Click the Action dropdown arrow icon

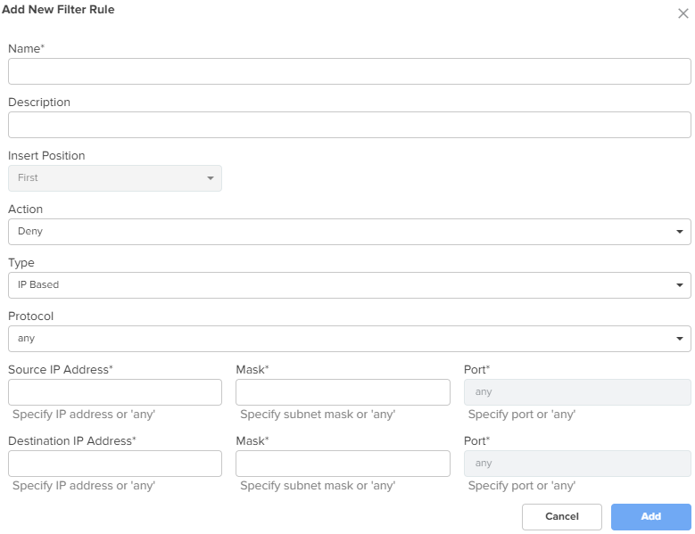click(680, 232)
